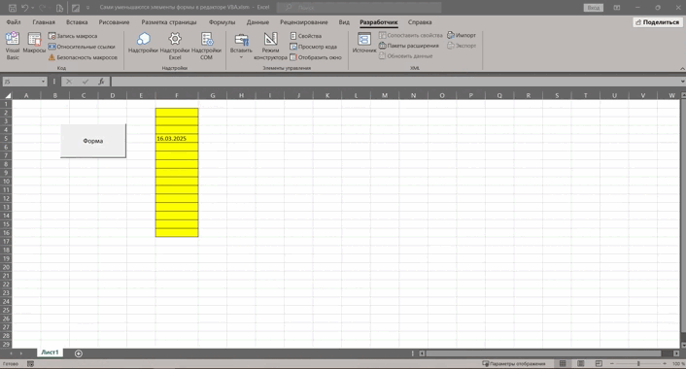Switch to Разметка страницы tab
Image resolution: width=686 pixels, height=369 pixels.
169,22
